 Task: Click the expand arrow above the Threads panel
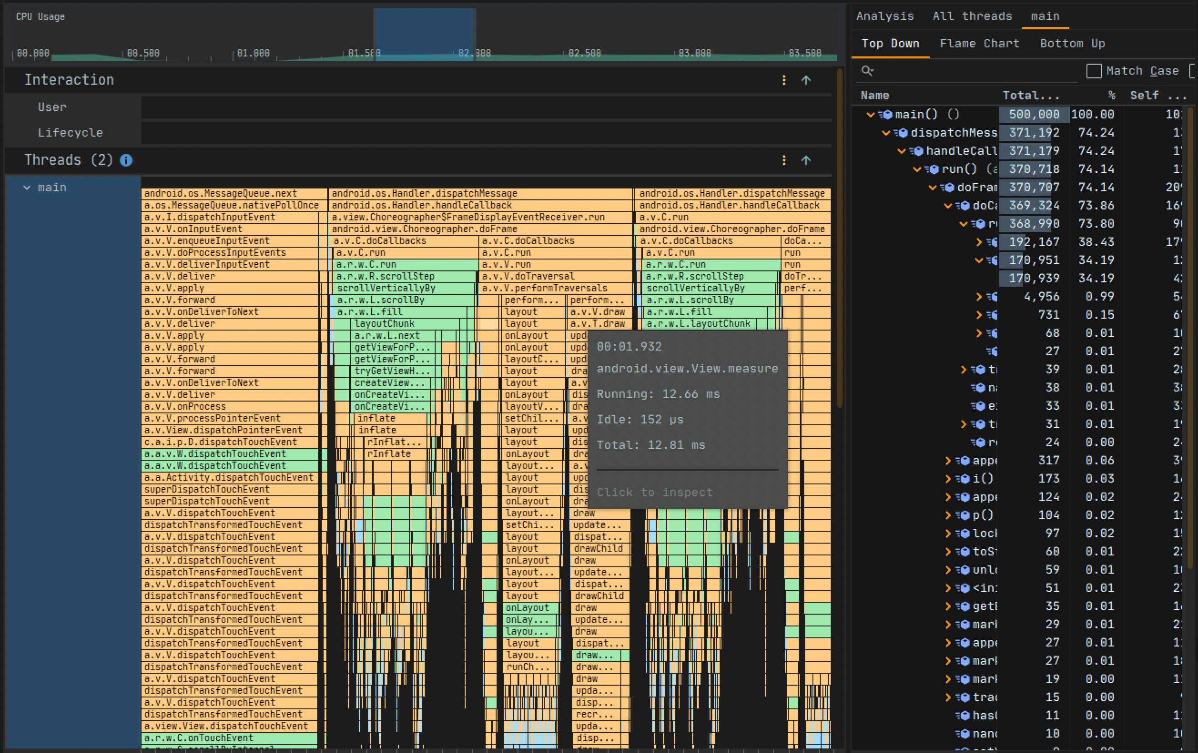click(806, 160)
